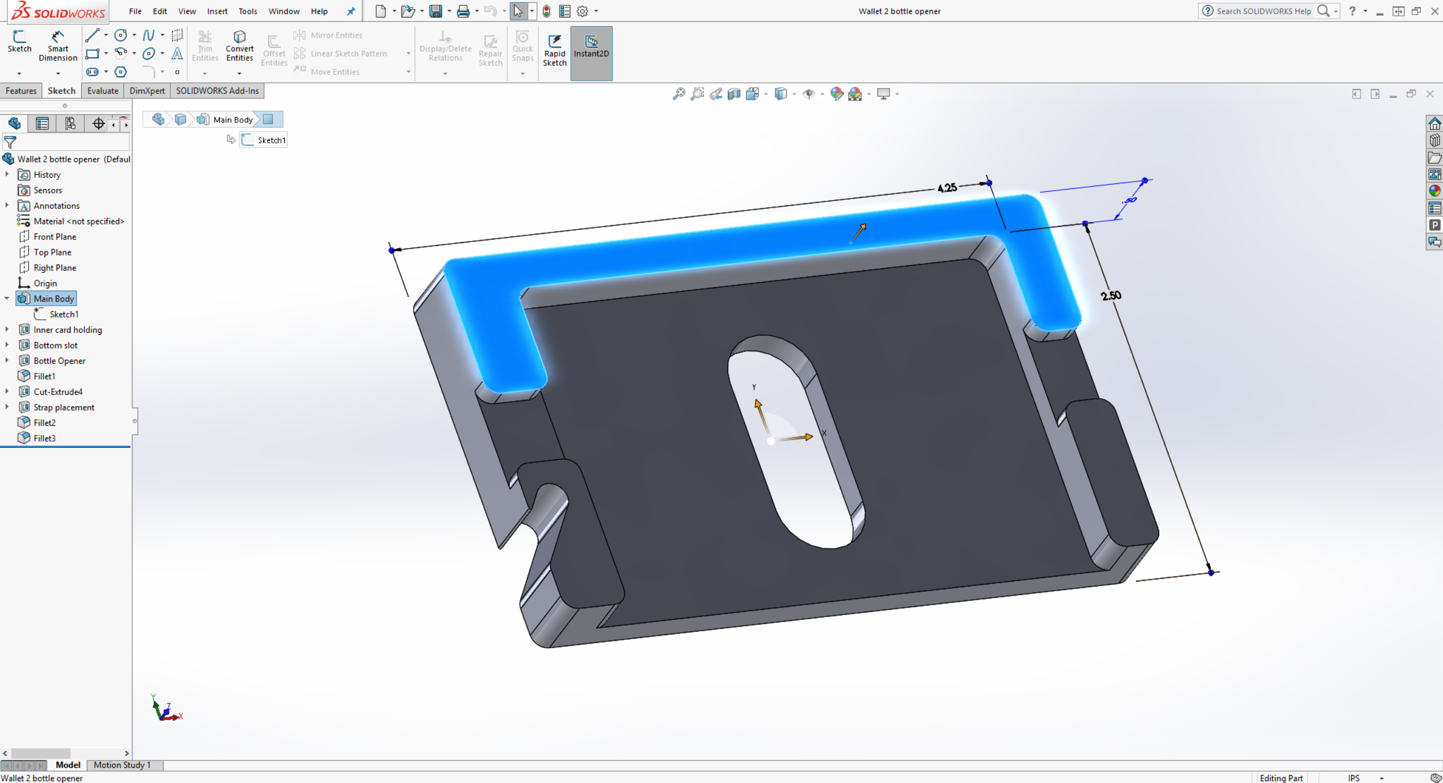The height and width of the screenshot is (783, 1443).
Task: Click the Convert Entities tool
Action: point(239,46)
